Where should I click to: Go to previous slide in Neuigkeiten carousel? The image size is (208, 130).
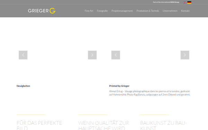click(23, 55)
